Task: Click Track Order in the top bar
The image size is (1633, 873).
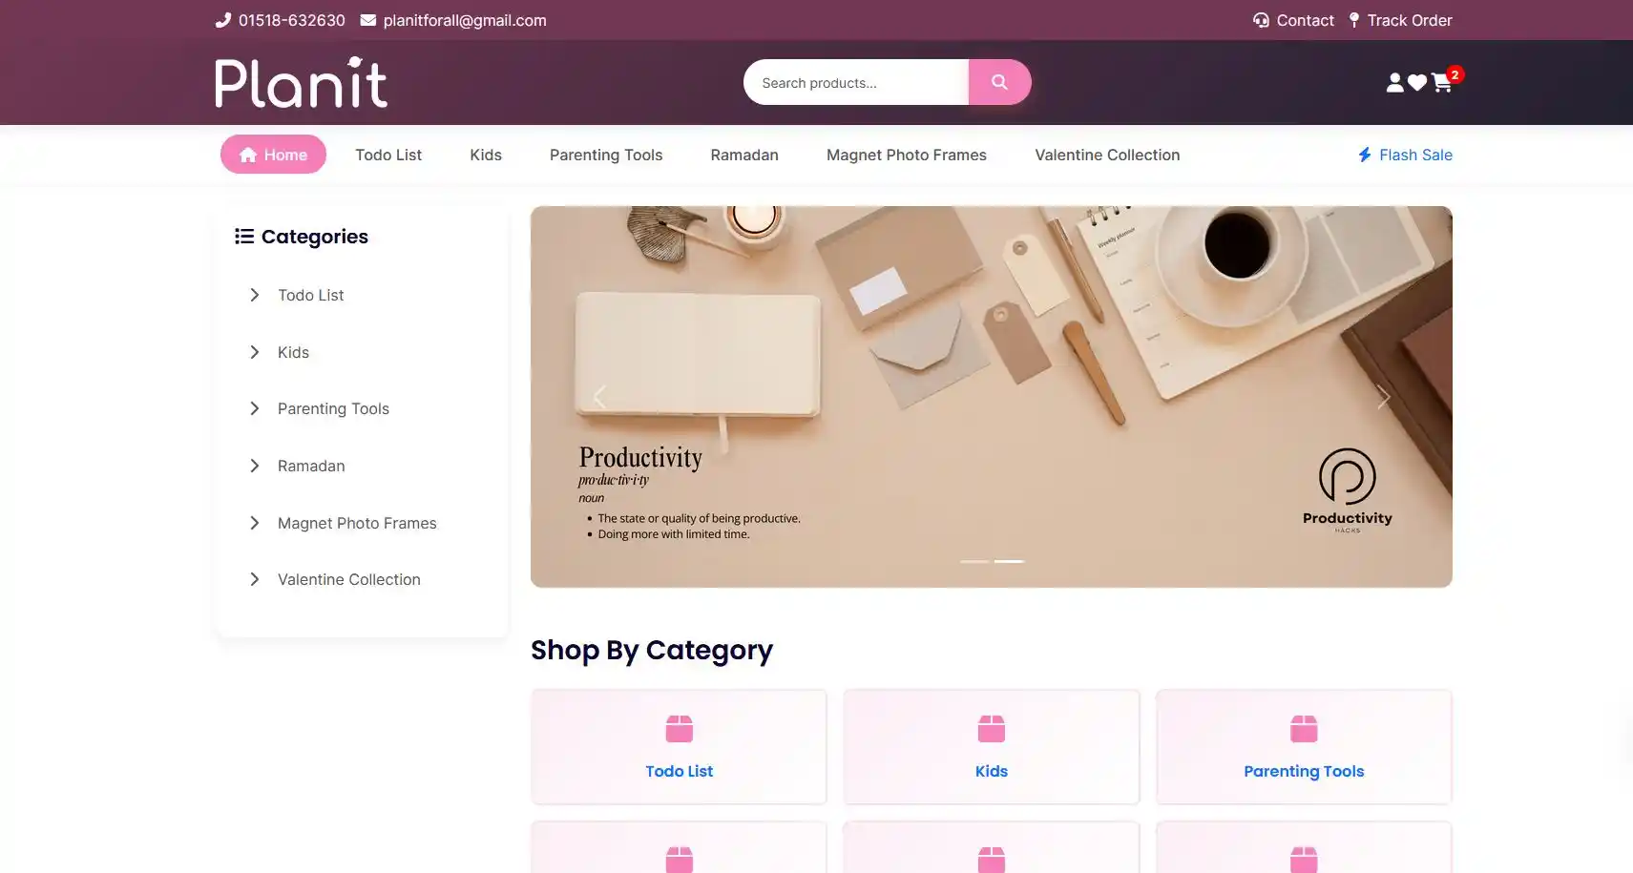Action: click(1400, 20)
